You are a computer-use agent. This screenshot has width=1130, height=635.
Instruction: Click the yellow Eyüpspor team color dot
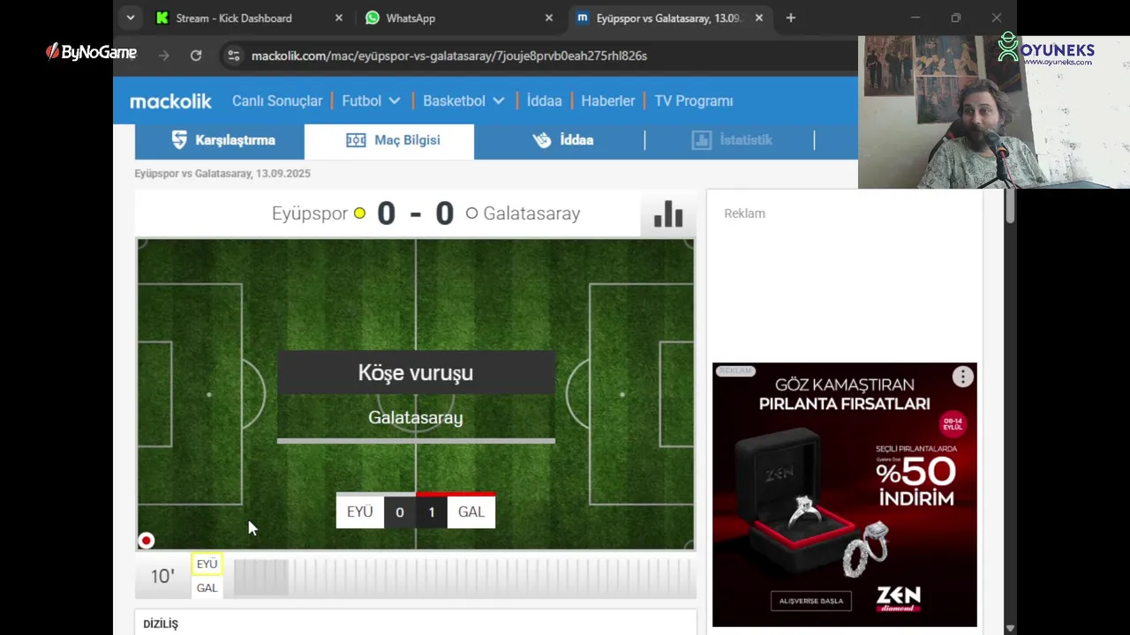click(x=359, y=213)
